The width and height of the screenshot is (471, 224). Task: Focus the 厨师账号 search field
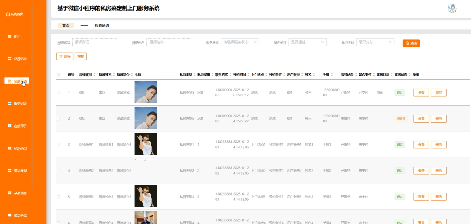click(x=94, y=42)
